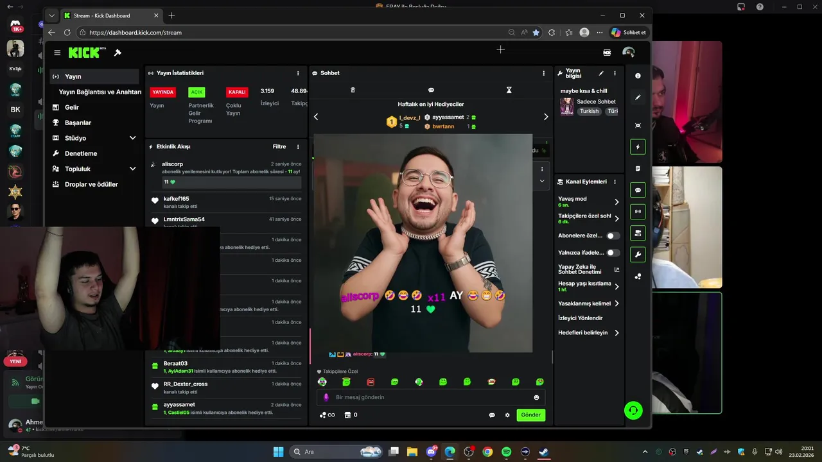Toggle the lightning bolt sidebar icon

pyautogui.click(x=638, y=147)
